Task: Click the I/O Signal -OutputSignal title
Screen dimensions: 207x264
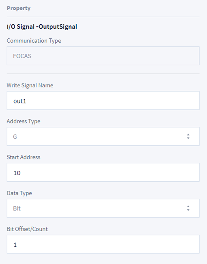Action: pos(42,27)
